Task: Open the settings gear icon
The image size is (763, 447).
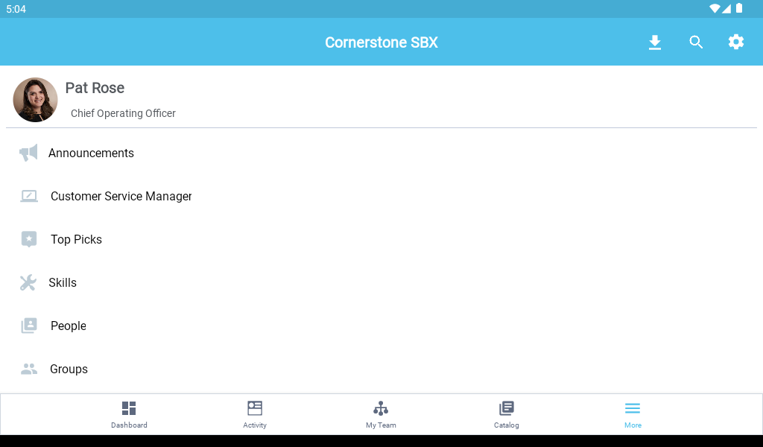Action: [x=736, y=42]
